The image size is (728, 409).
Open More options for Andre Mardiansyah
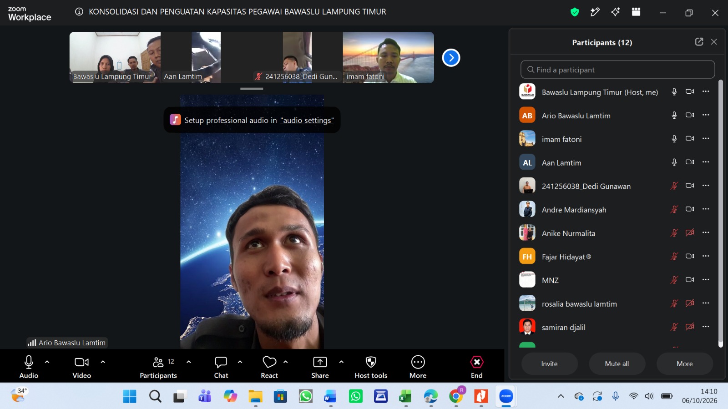point(706,209)
